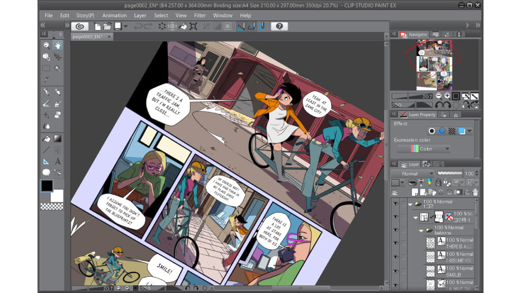The width and height of the screenshot is (521, 293).
Task: Switch to the page0002_EN document tab
Action: [x=87, y=37]
